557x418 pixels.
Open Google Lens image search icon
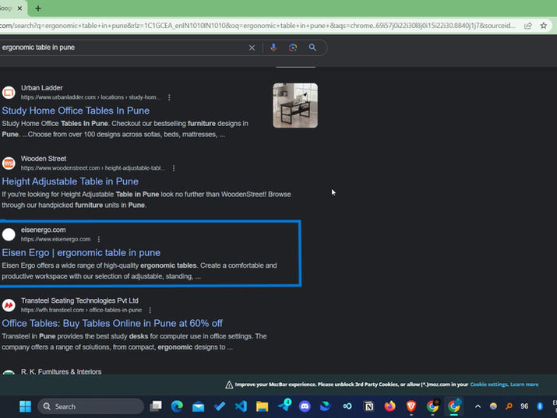[x=293, y=47]
